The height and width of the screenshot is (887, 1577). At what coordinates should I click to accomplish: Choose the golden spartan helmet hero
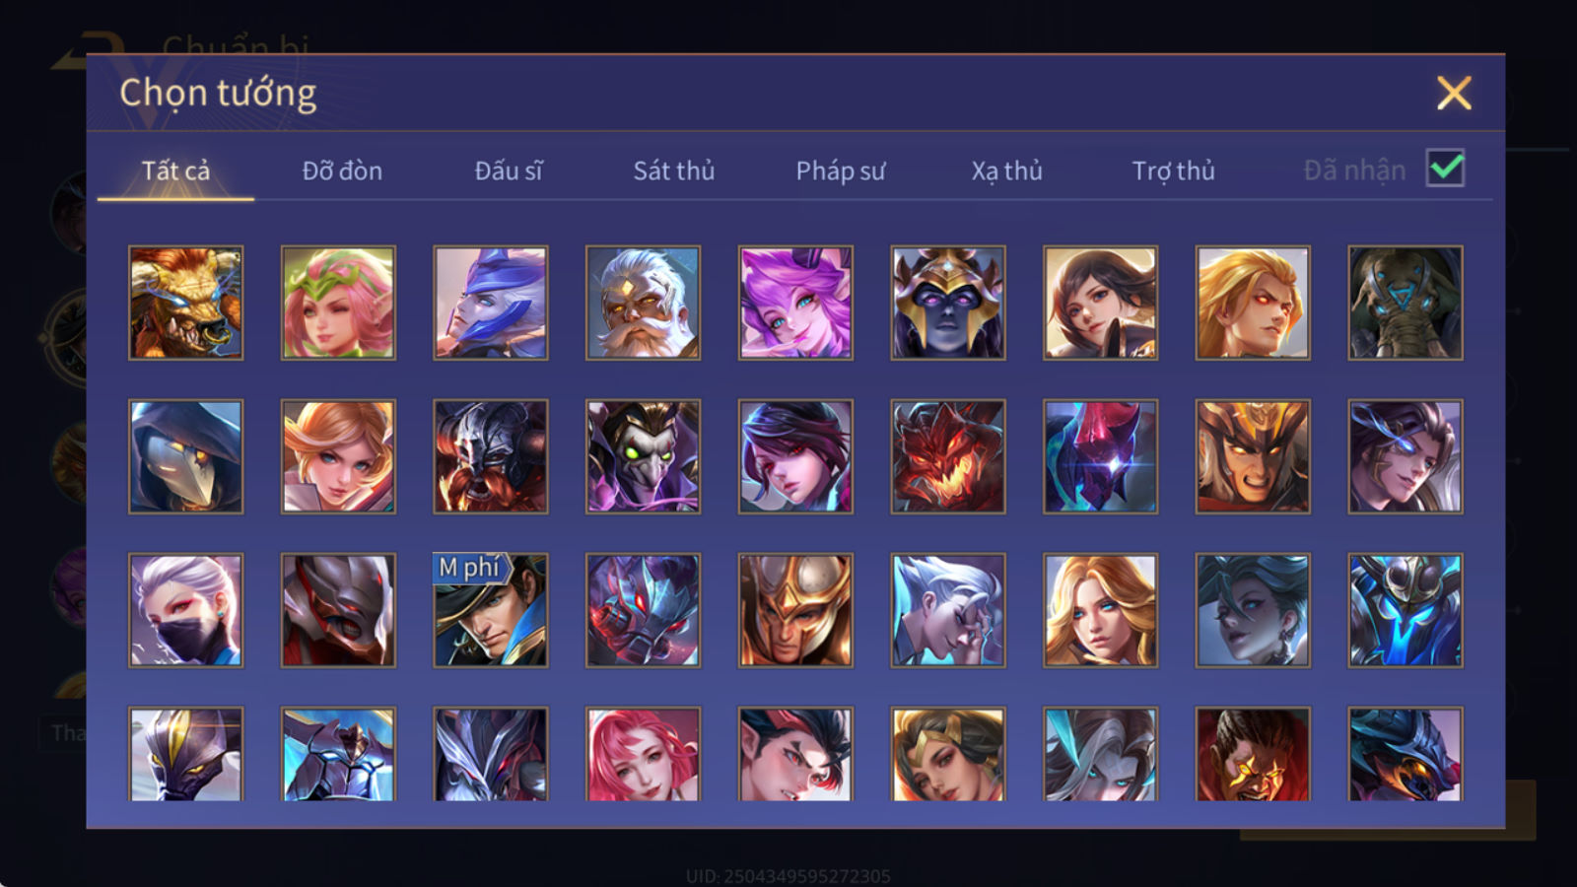[795, 610]
